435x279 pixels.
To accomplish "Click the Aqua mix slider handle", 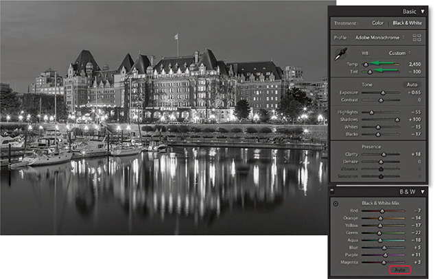I will point(380,241).
